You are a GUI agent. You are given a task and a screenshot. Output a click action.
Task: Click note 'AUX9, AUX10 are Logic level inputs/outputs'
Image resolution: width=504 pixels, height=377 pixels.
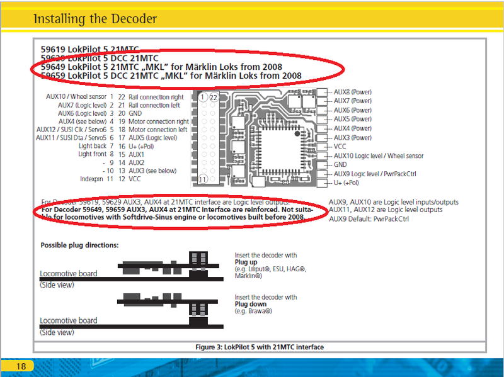pyautogui.click(x=393, y=202)
